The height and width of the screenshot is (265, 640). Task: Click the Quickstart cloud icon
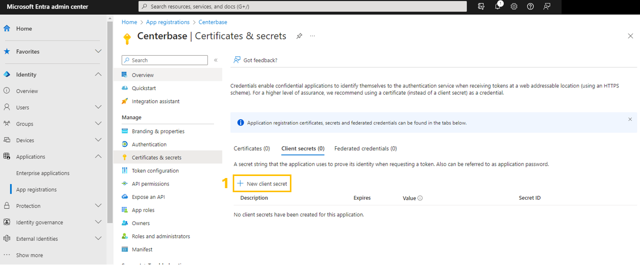125,88
